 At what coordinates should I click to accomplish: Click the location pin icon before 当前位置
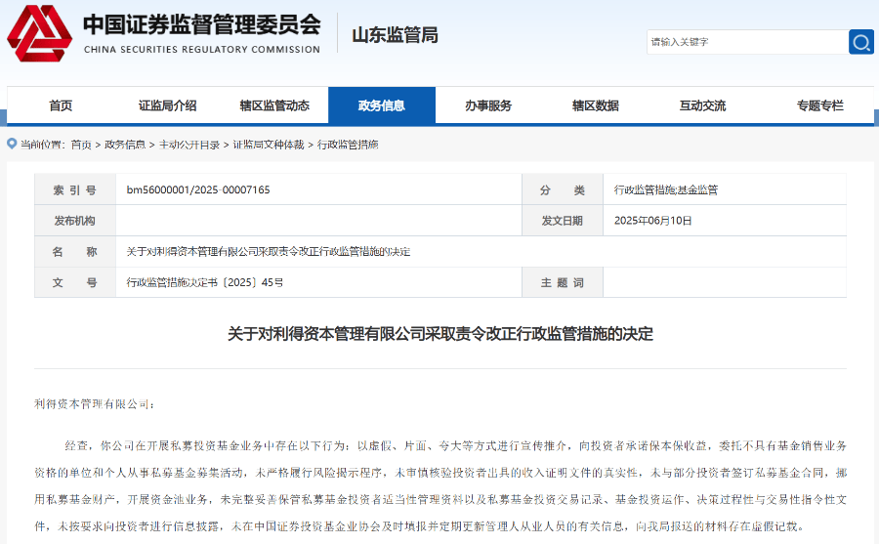(x=12, y=144)
